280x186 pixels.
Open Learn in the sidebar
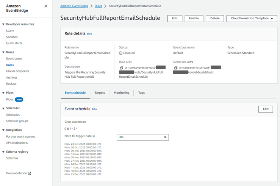[10, 31]
